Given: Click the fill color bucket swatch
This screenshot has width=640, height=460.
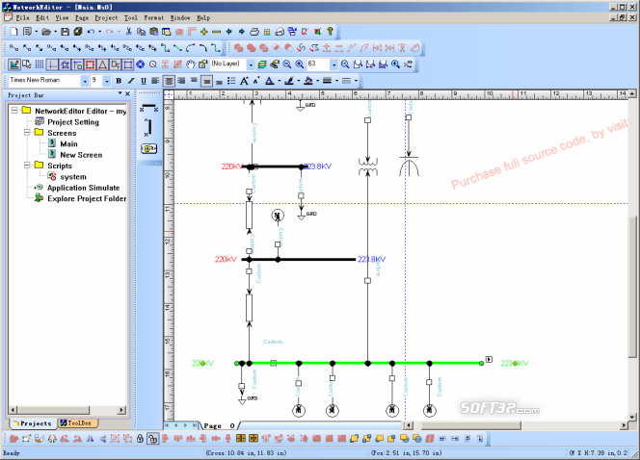Looking at the screenshot, I should click(x=308, y=81).
